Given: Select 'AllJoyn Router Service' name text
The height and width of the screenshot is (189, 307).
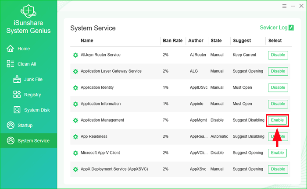Looking at the screenshot, I should tap(100, 55).
